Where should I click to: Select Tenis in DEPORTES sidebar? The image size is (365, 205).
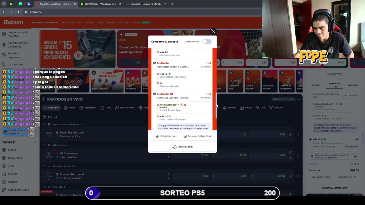click(x=11, y=166)
